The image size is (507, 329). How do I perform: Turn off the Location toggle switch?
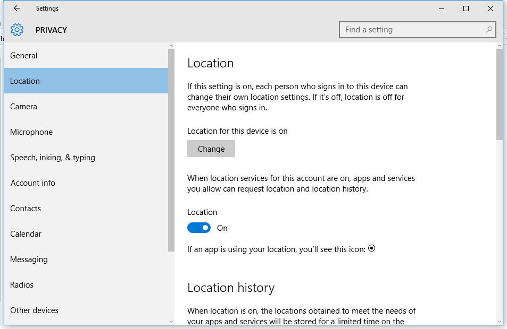[x=199, y=228]
